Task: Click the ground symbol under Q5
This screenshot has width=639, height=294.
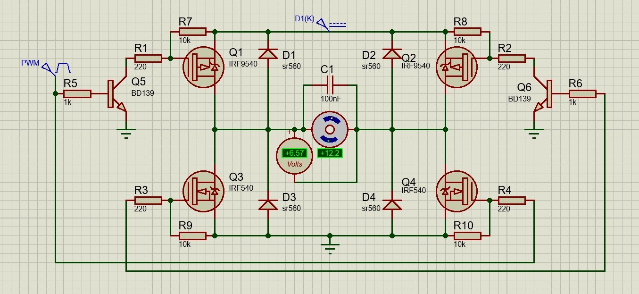Action: tap(126, 133)
